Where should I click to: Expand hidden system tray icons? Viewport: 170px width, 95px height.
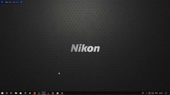pos(147,93)
